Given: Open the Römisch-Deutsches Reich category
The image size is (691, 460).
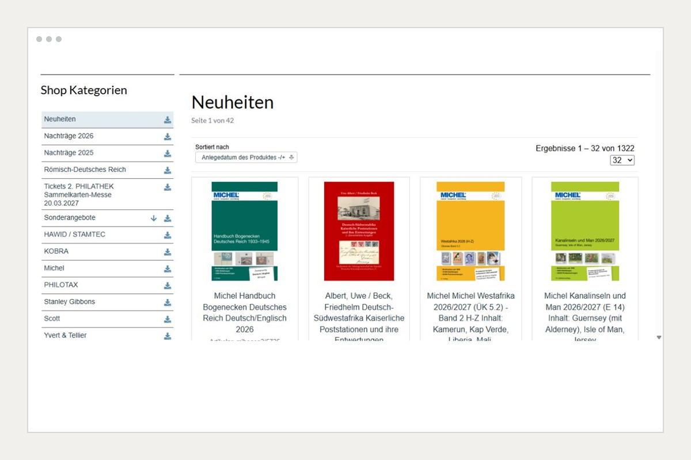Looking at the screenshot, I should pyautogui.click(x=85, y=170).
